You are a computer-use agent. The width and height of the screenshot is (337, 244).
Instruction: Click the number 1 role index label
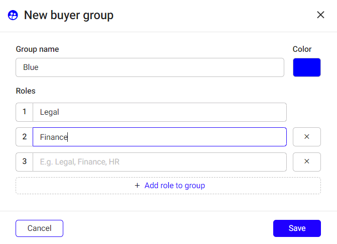coord(25,112)
